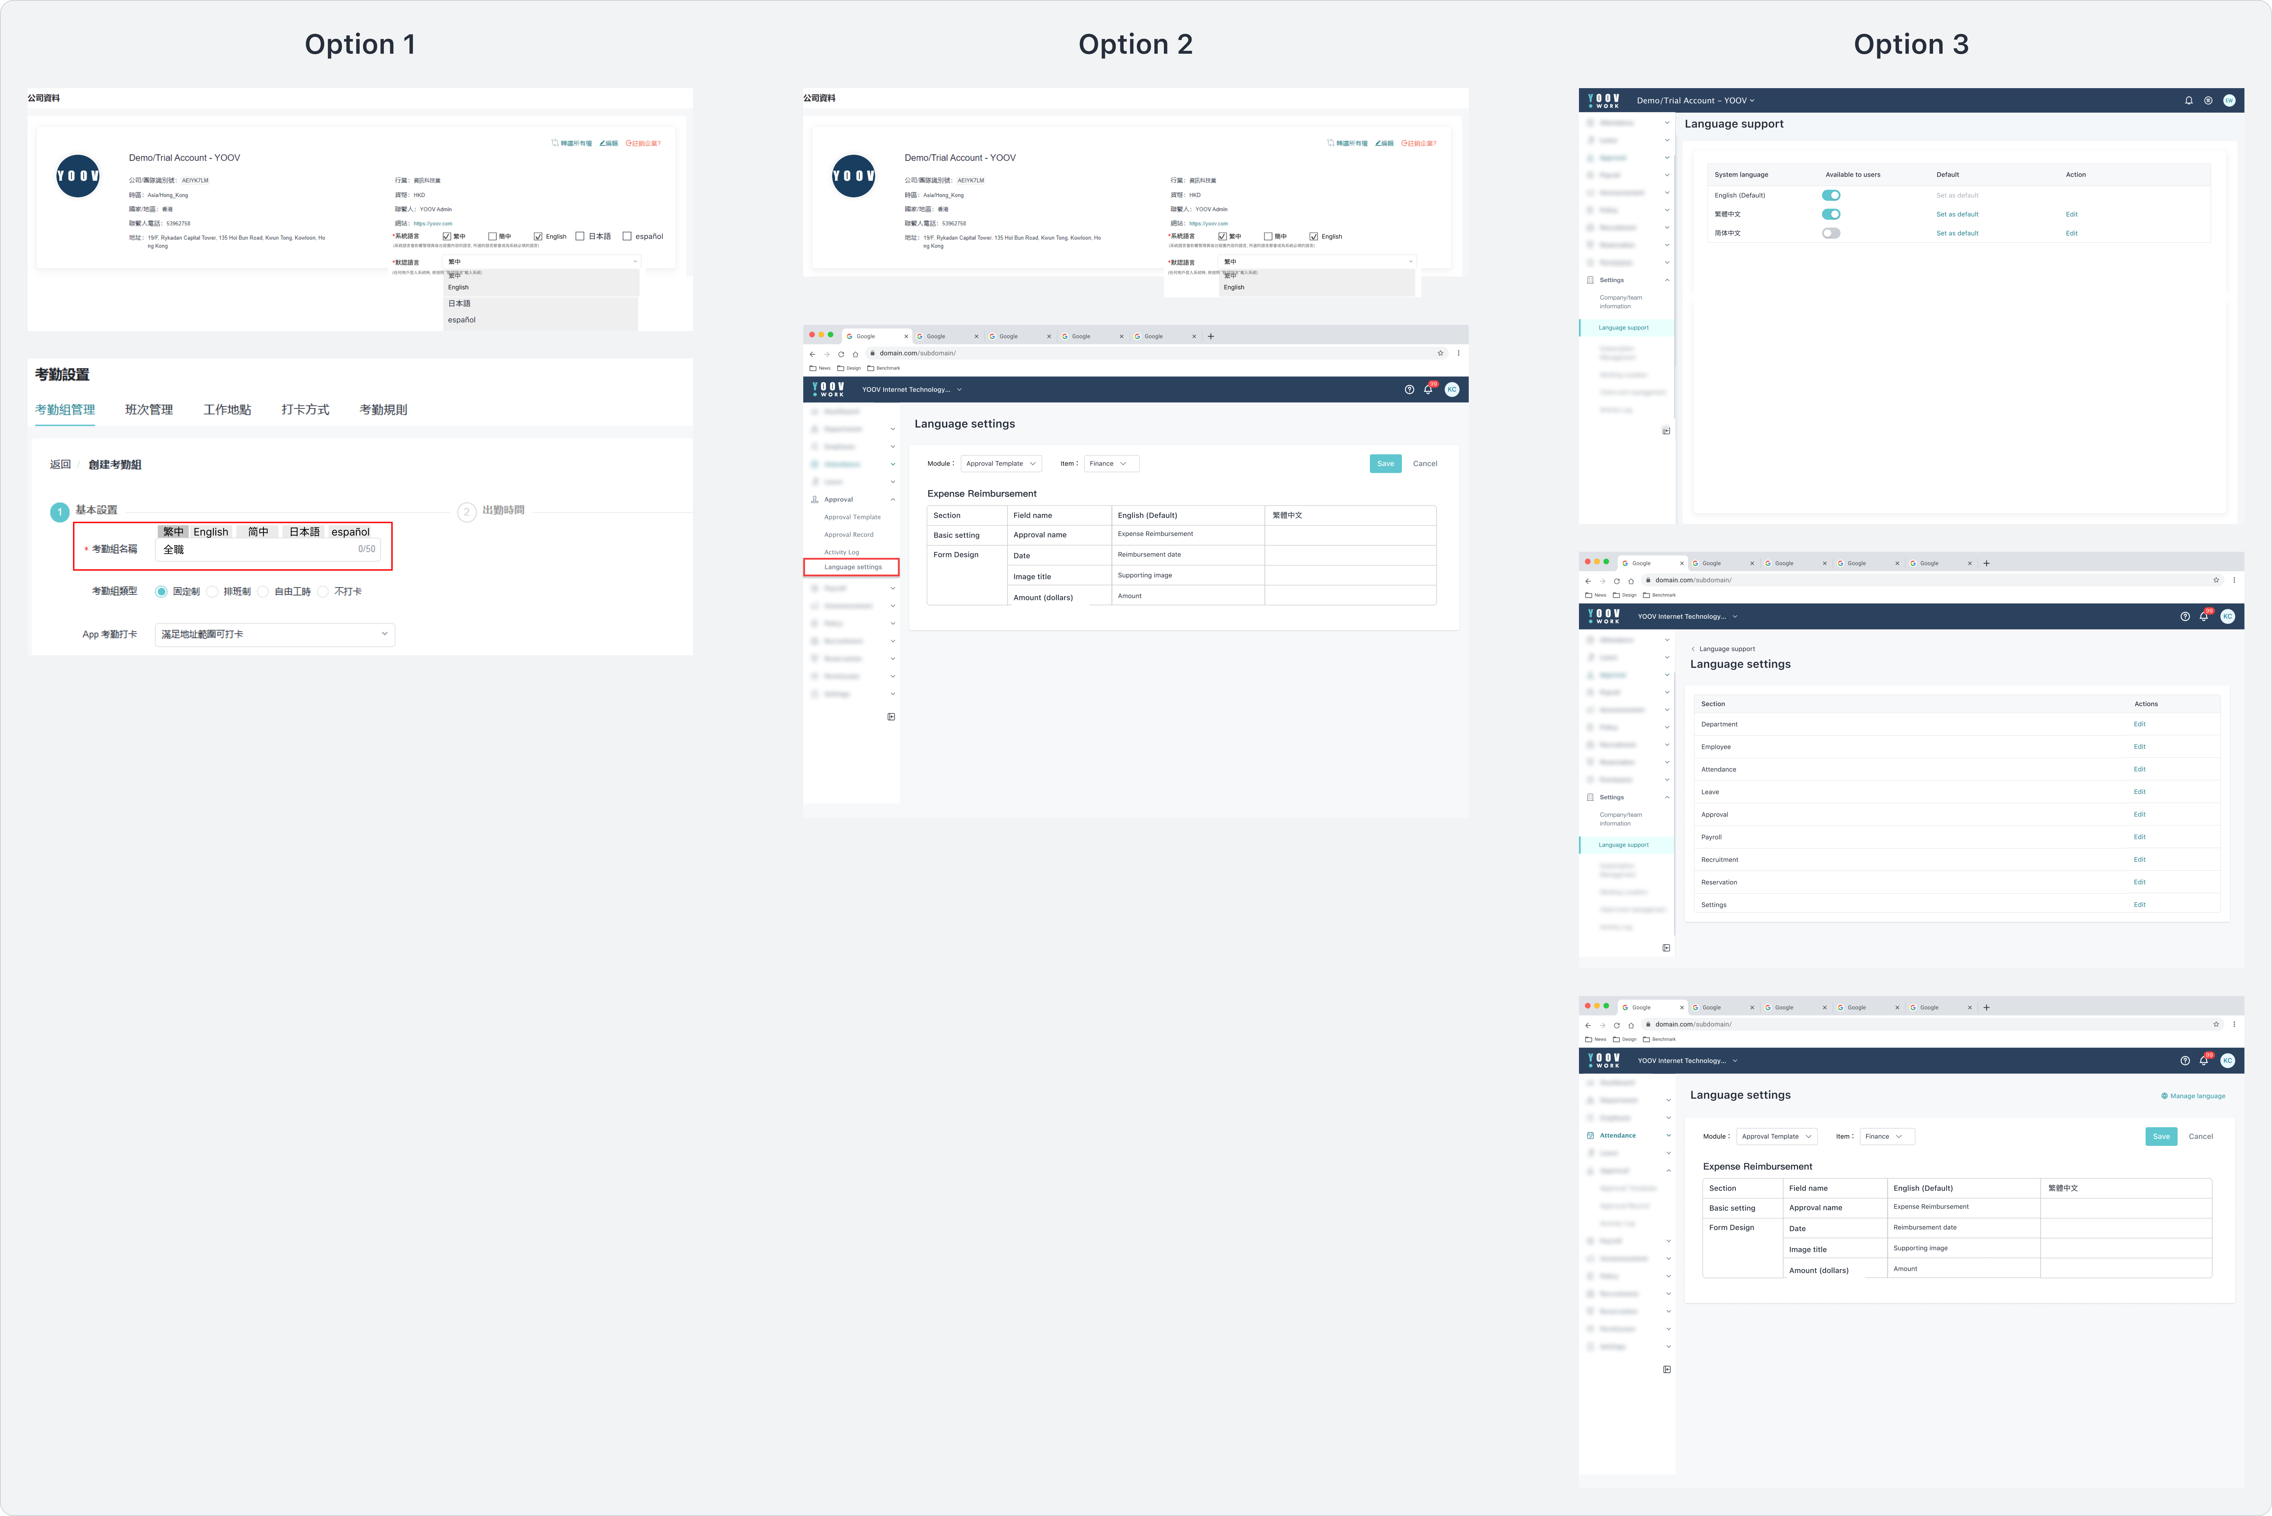Click KC avatar in Option 3's Manage-language window
The height and width of the screenshot is (1516, 2272).
coord(2228,1060)
